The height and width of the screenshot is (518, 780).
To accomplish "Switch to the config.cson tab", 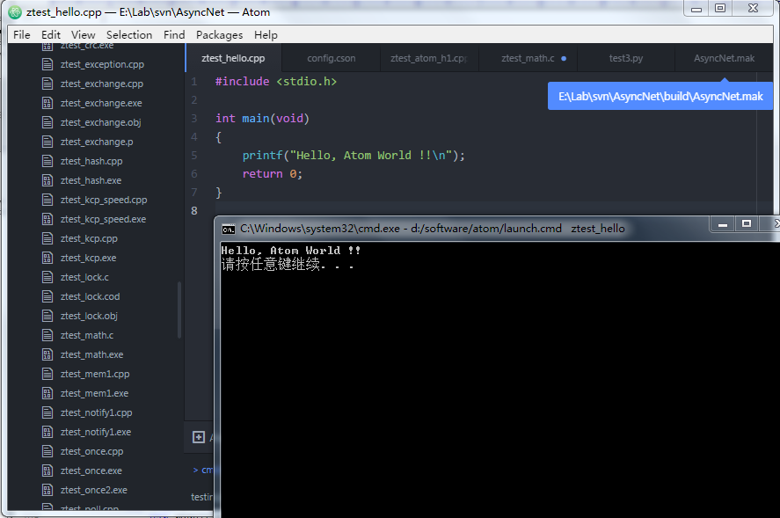I will (x=331, y=58).
